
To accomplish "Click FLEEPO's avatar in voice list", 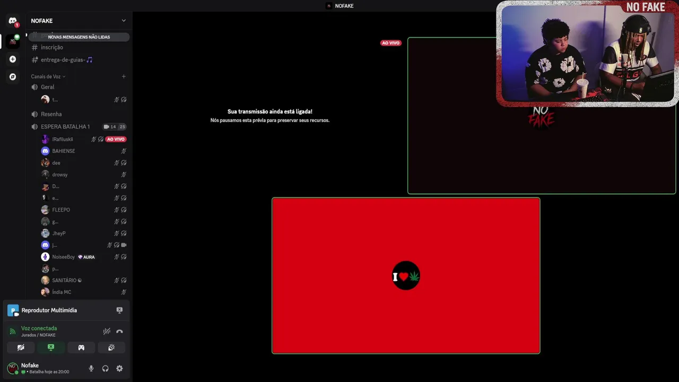I will 45,210.
